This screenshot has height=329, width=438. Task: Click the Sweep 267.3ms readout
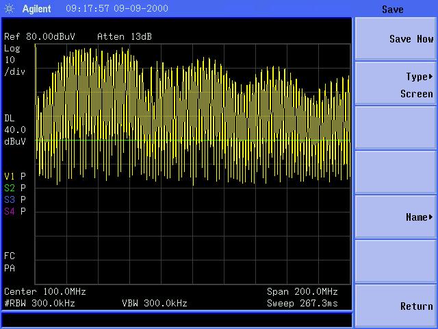tap(302, 303)
